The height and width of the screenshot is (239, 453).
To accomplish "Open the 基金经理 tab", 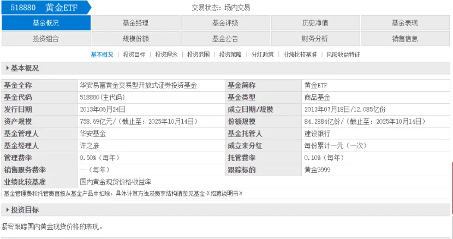I will (x=135, y=23).
